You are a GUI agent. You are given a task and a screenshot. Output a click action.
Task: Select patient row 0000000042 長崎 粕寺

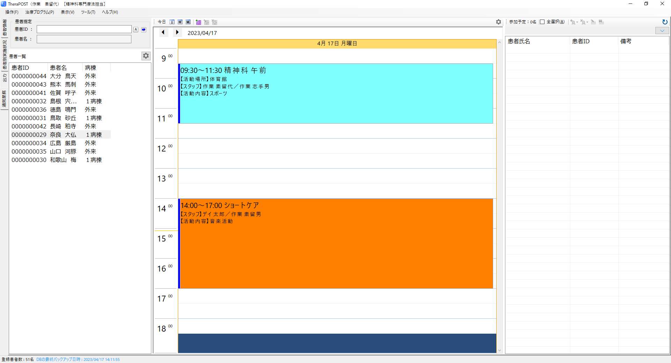click(x=60, y=126)
